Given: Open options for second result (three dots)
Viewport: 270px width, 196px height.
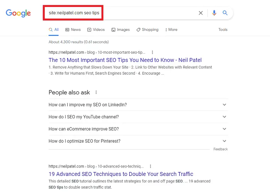Looking at the screenshot, I should (x=151, y=166).
